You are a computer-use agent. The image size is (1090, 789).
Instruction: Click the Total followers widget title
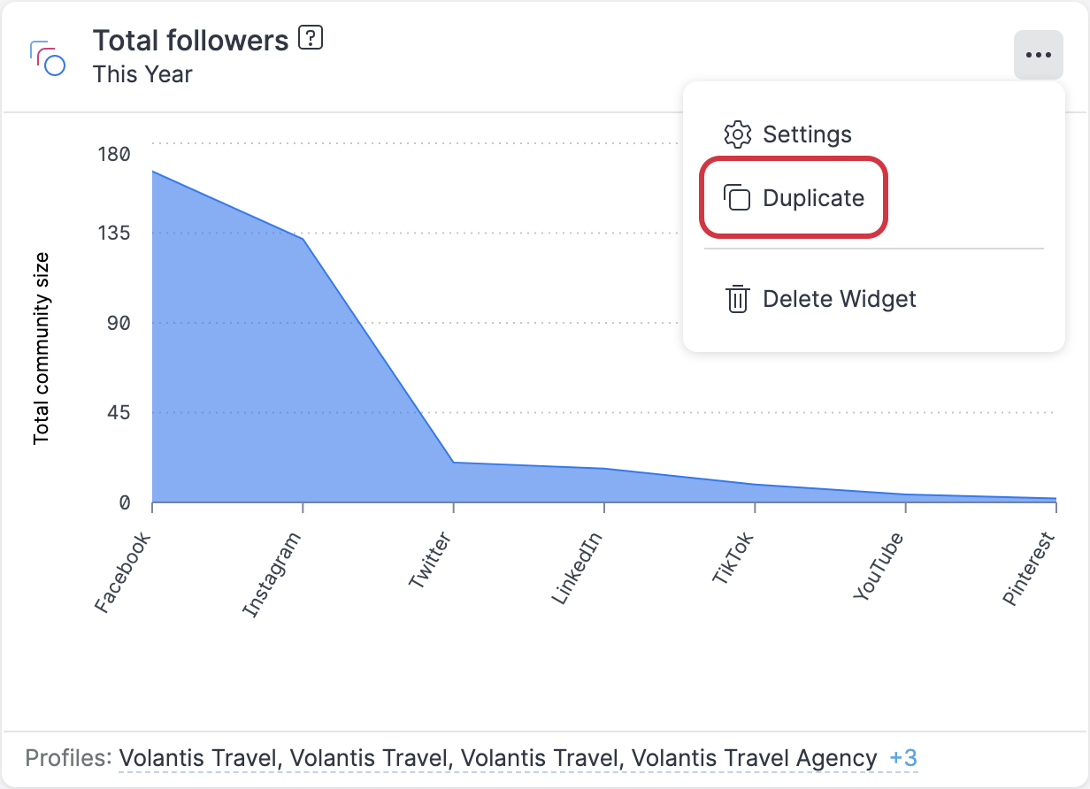(x=191, y=41)
